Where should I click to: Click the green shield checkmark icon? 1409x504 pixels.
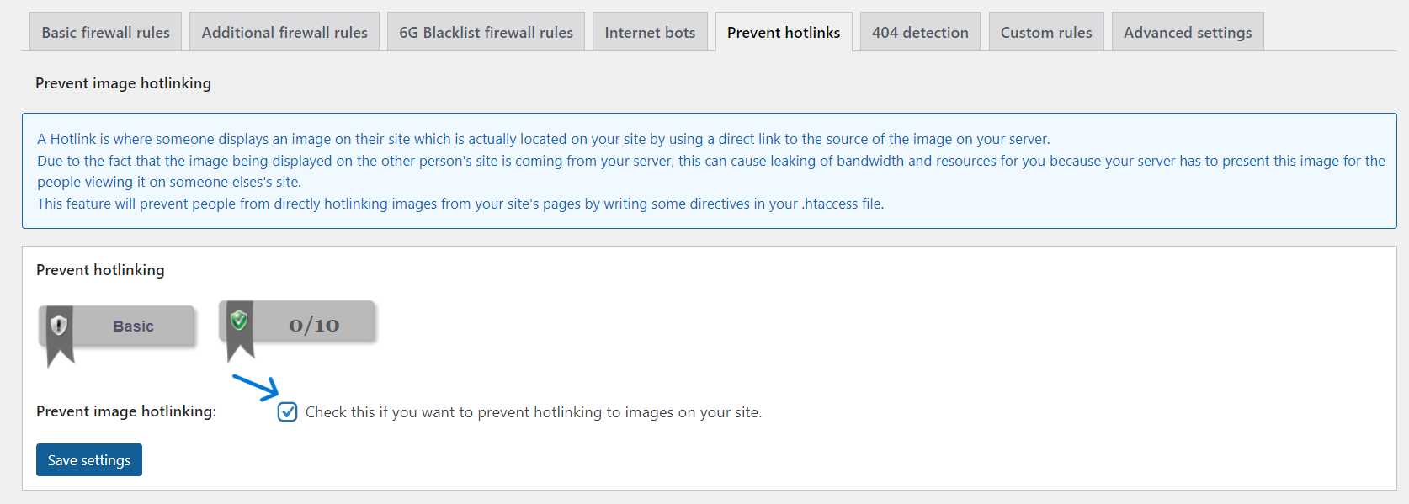pyautogui.click(x=239, y=320)
